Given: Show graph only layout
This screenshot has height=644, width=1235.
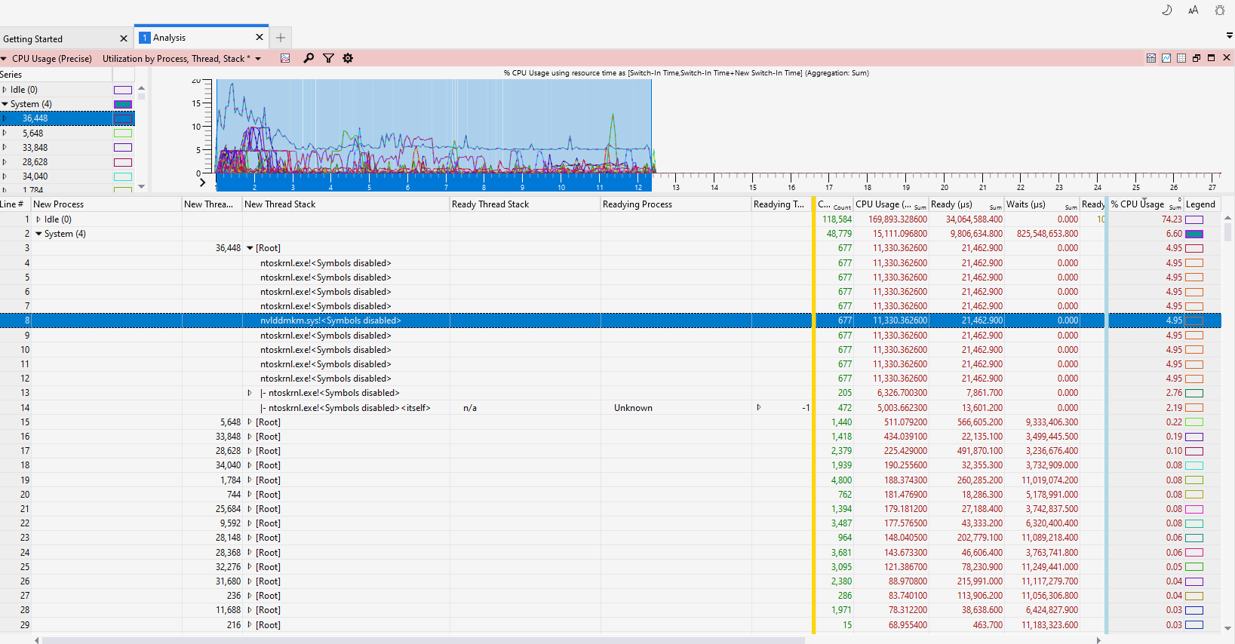Looking at the screenshot, I should pos(1166,58).
